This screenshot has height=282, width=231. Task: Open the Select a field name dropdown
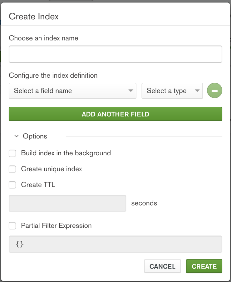72,91
